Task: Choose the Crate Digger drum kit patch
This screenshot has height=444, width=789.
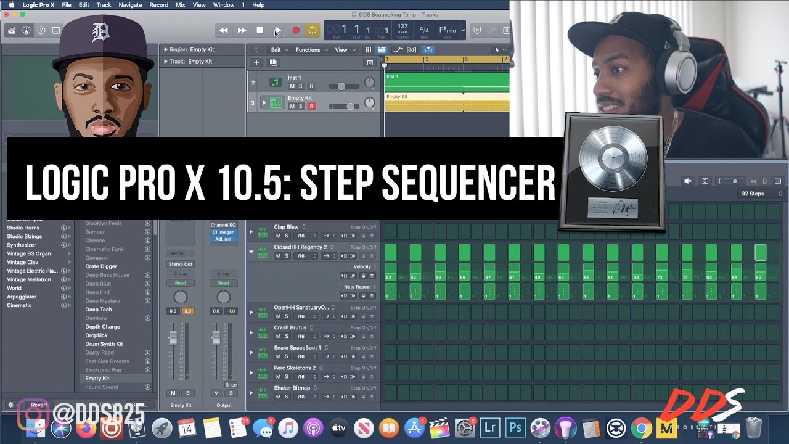Action: pos(101,266)
